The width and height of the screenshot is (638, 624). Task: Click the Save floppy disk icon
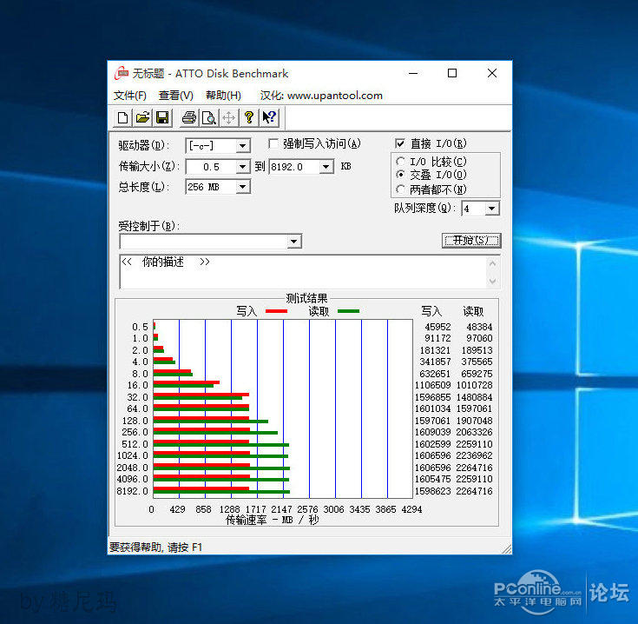[x=162, y=117]
